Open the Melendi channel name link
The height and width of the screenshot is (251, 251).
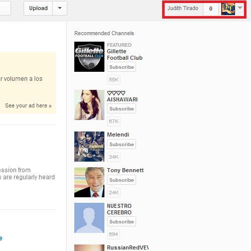tap(118, 135)
